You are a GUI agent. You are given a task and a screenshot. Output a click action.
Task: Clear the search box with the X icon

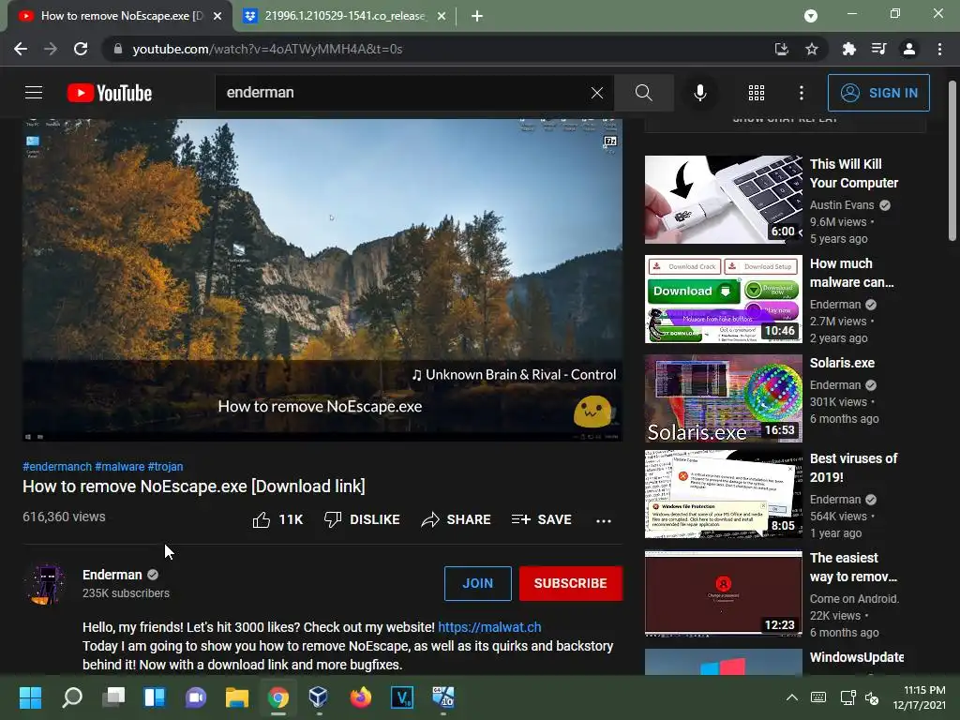(597, 93)
